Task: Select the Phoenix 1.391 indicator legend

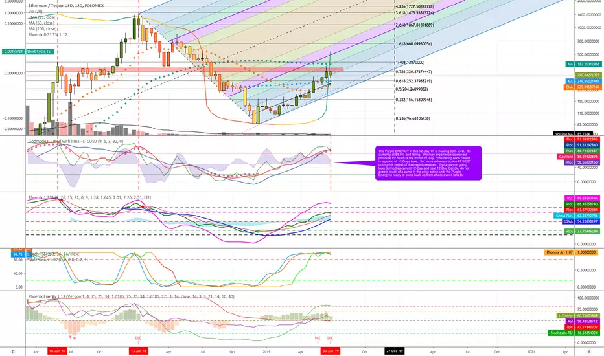Action: click(x=89, y=198)
